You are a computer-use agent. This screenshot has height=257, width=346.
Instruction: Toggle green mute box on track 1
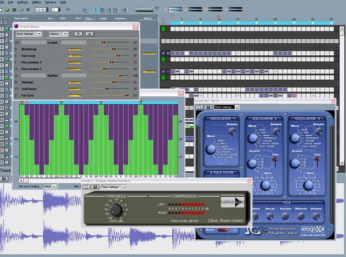(7, 29)
